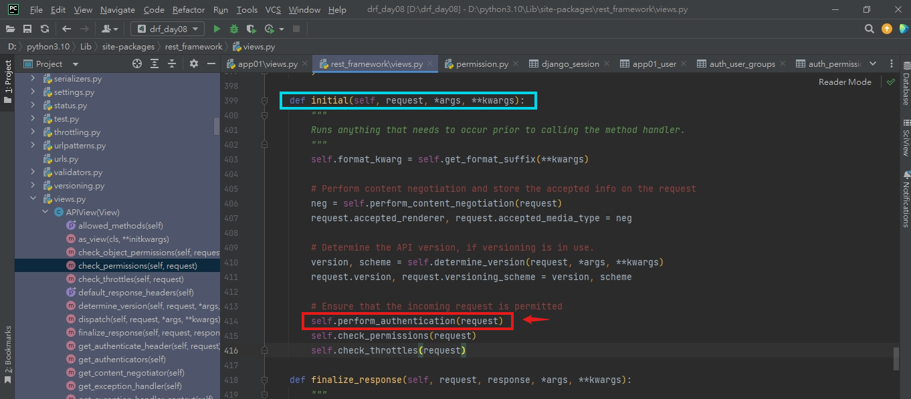Viewport: 911px width, 399px height.
Task: Click self.check_permissions(request) code line
Action: (x=394, y=336)
